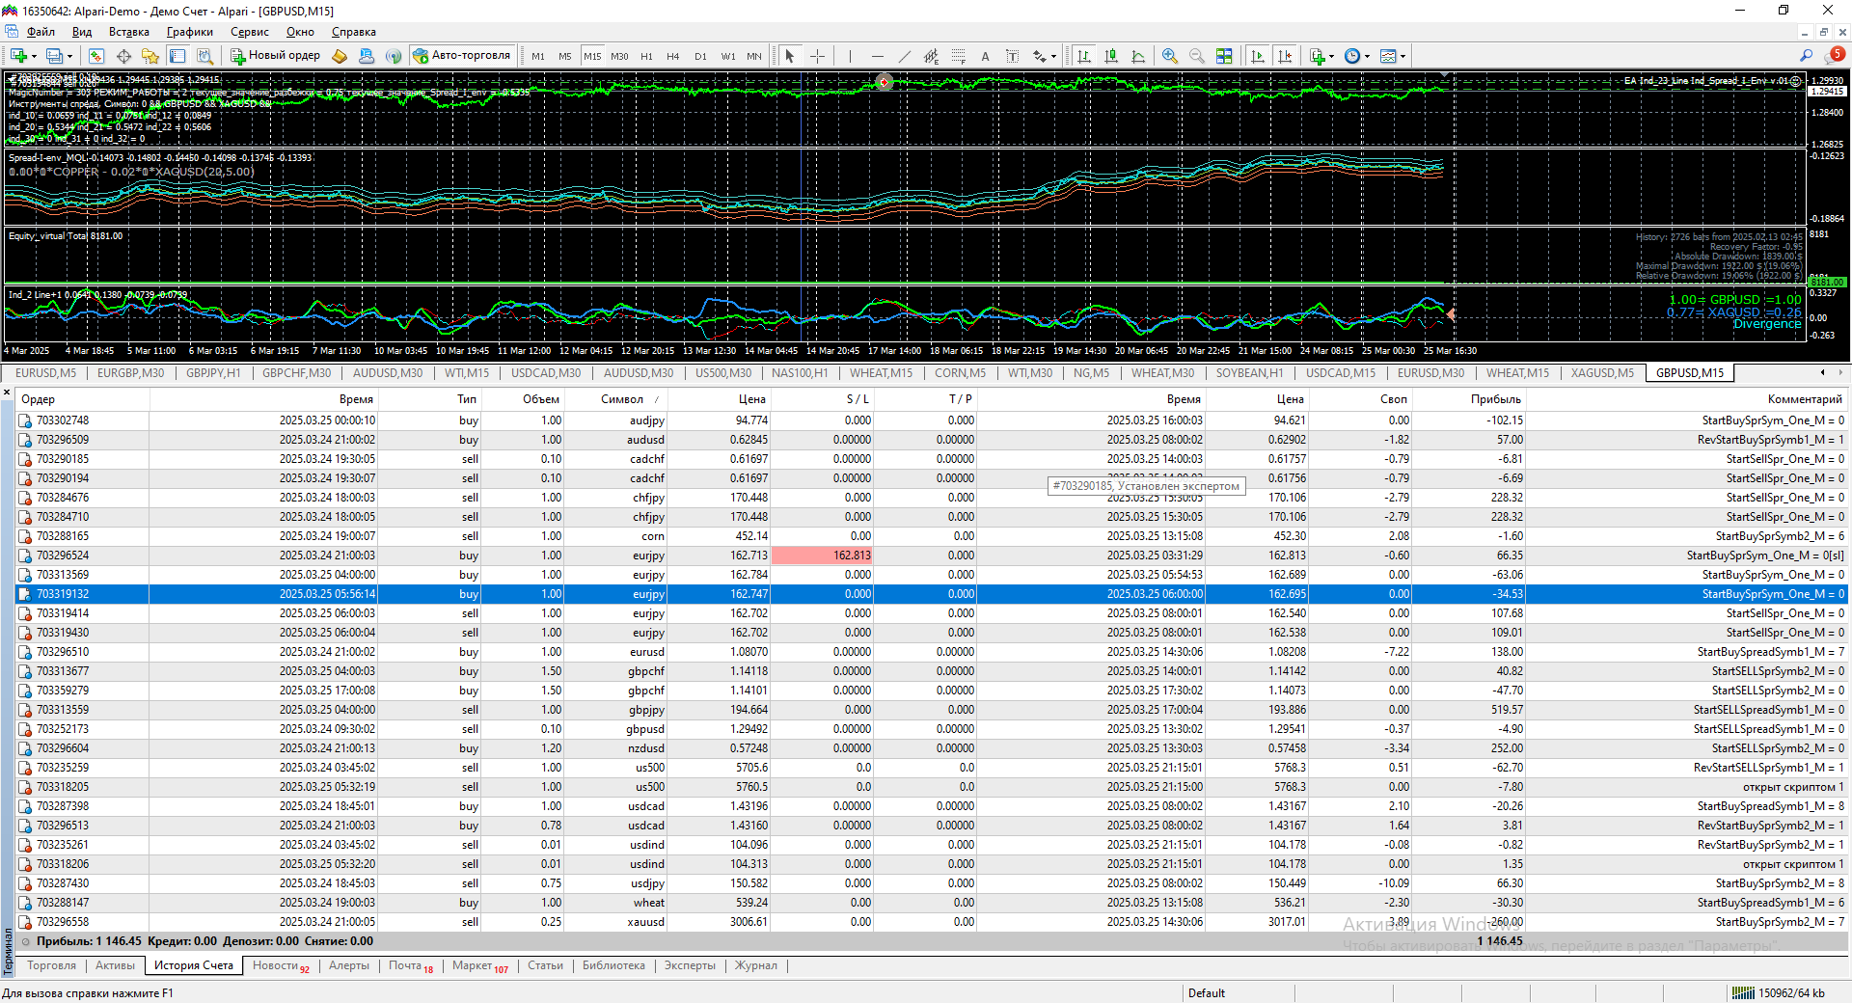Viewport: 1852px width, 1003px height.
Task: Click the tile windows icon
Action: (x=1224, y=56)
